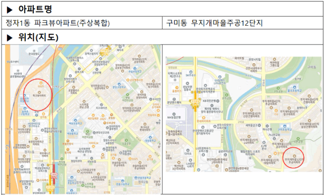
Task: Click the '정자2동' district label on the left map
Action: click(x=143, y=182)
